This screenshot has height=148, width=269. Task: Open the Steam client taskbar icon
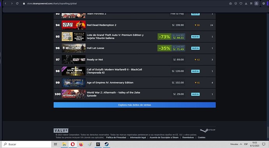coord(106,144)
